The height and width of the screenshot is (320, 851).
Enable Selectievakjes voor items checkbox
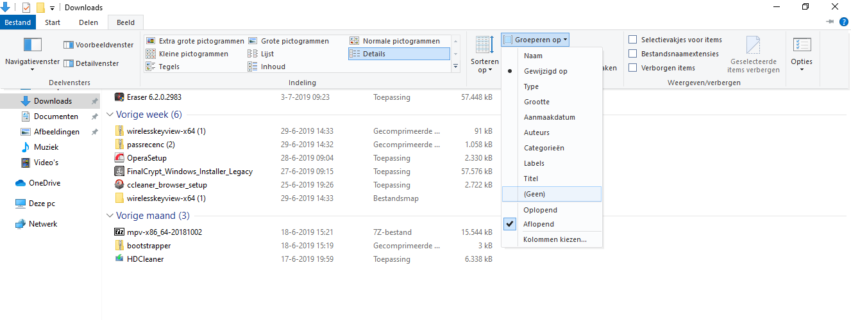coord(633,40)
